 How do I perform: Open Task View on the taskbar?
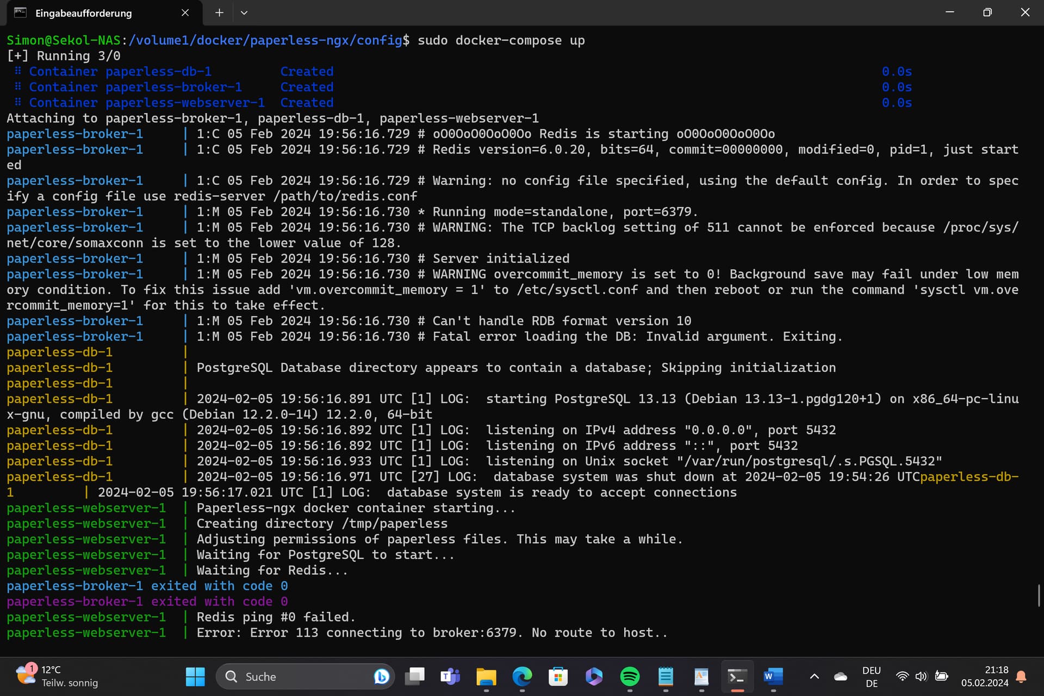[414, 676]
